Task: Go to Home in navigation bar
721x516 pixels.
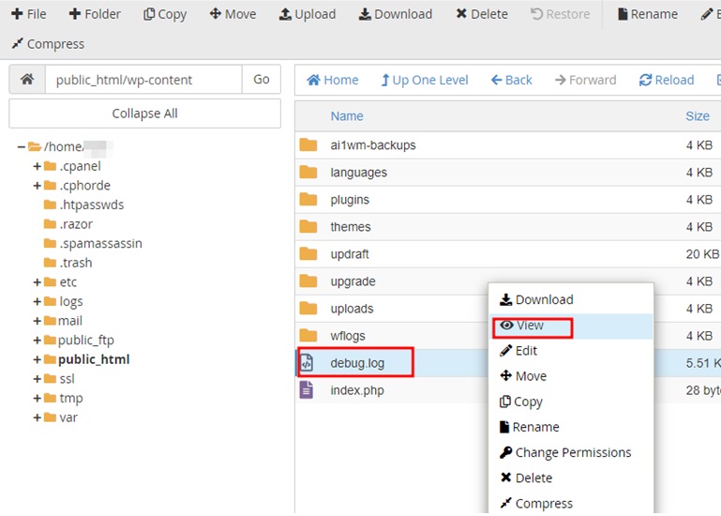Action: click(333, 80)
